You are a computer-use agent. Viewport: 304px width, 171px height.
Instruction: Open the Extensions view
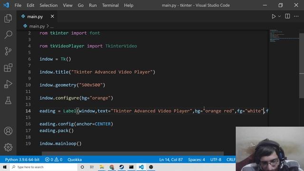pyautogui.click(x=8, y=67)
